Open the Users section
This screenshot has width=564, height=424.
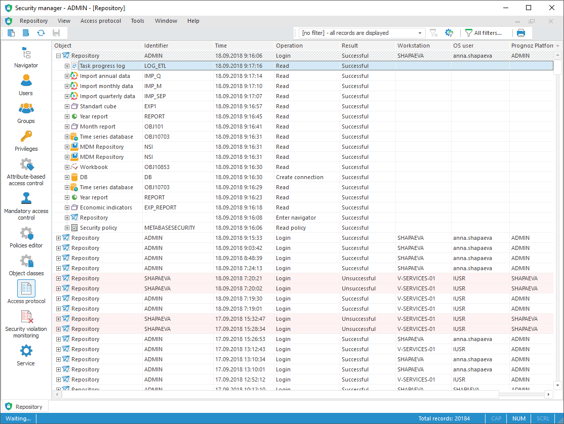(26, 85)
